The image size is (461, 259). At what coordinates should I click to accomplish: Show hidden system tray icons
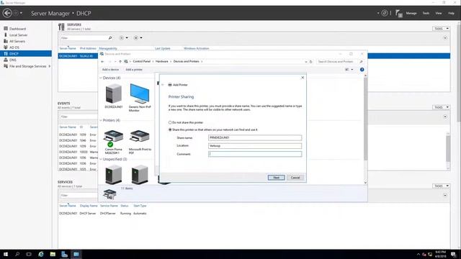pos(418,254)
